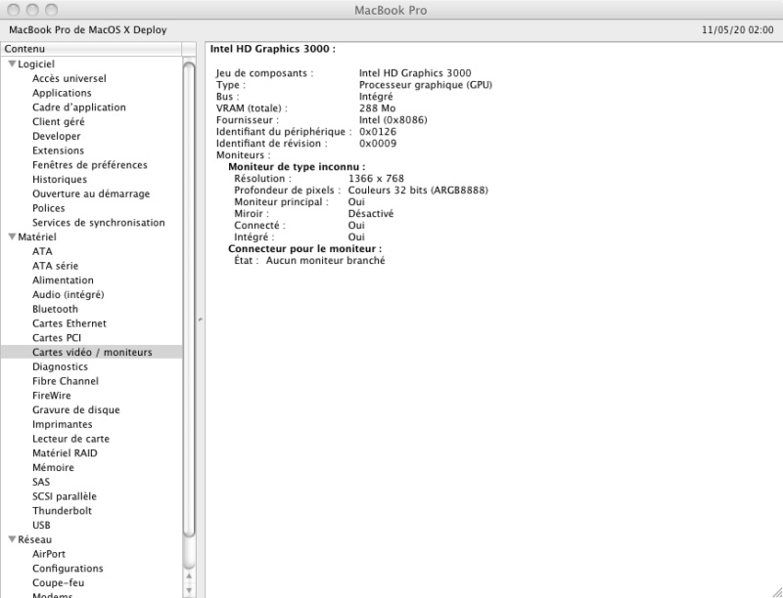Select Ouverture au démarrage

coord(91,193)
